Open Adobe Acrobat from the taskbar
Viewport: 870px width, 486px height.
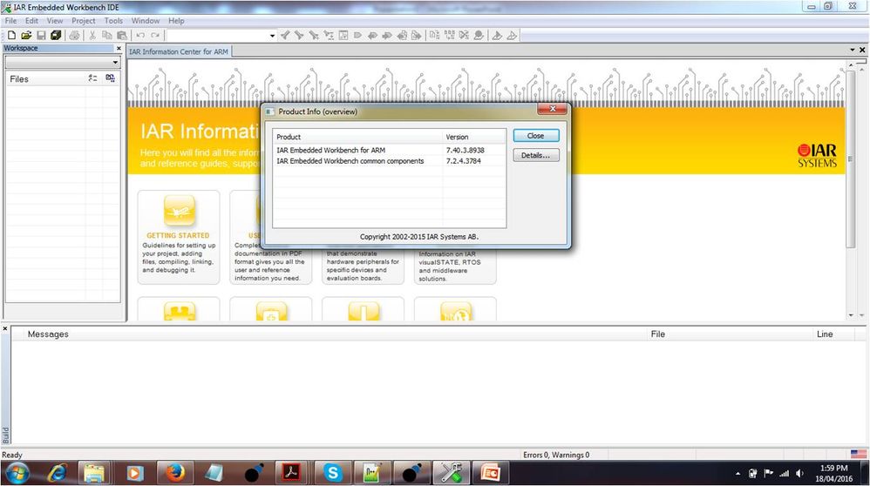tap(292, 473)
